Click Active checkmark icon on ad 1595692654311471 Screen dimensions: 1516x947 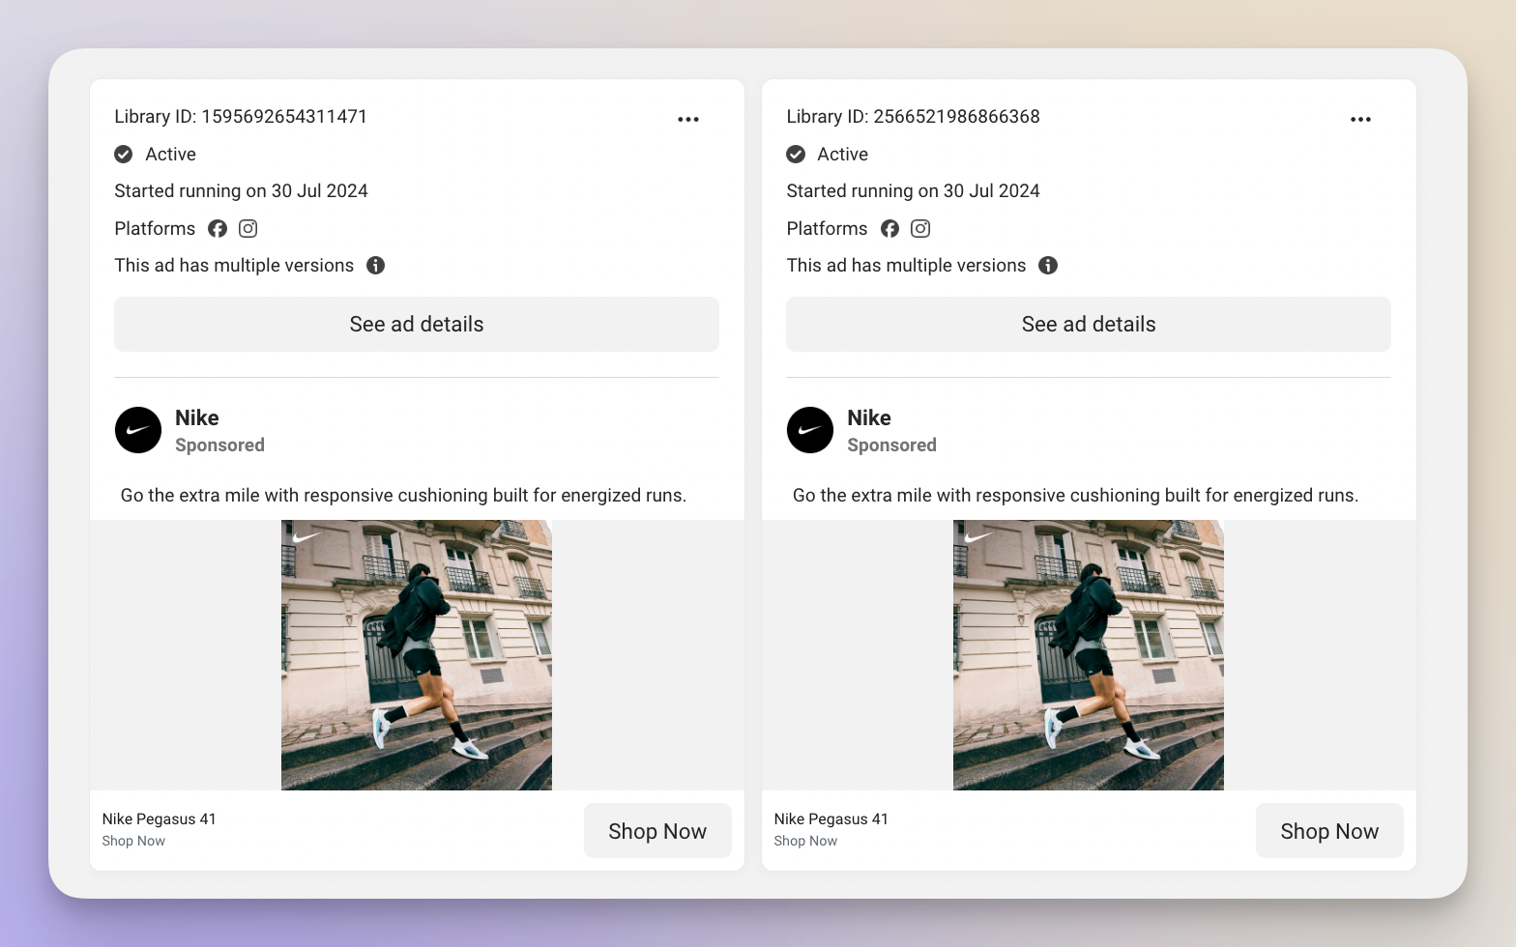(x=124, y=155)
